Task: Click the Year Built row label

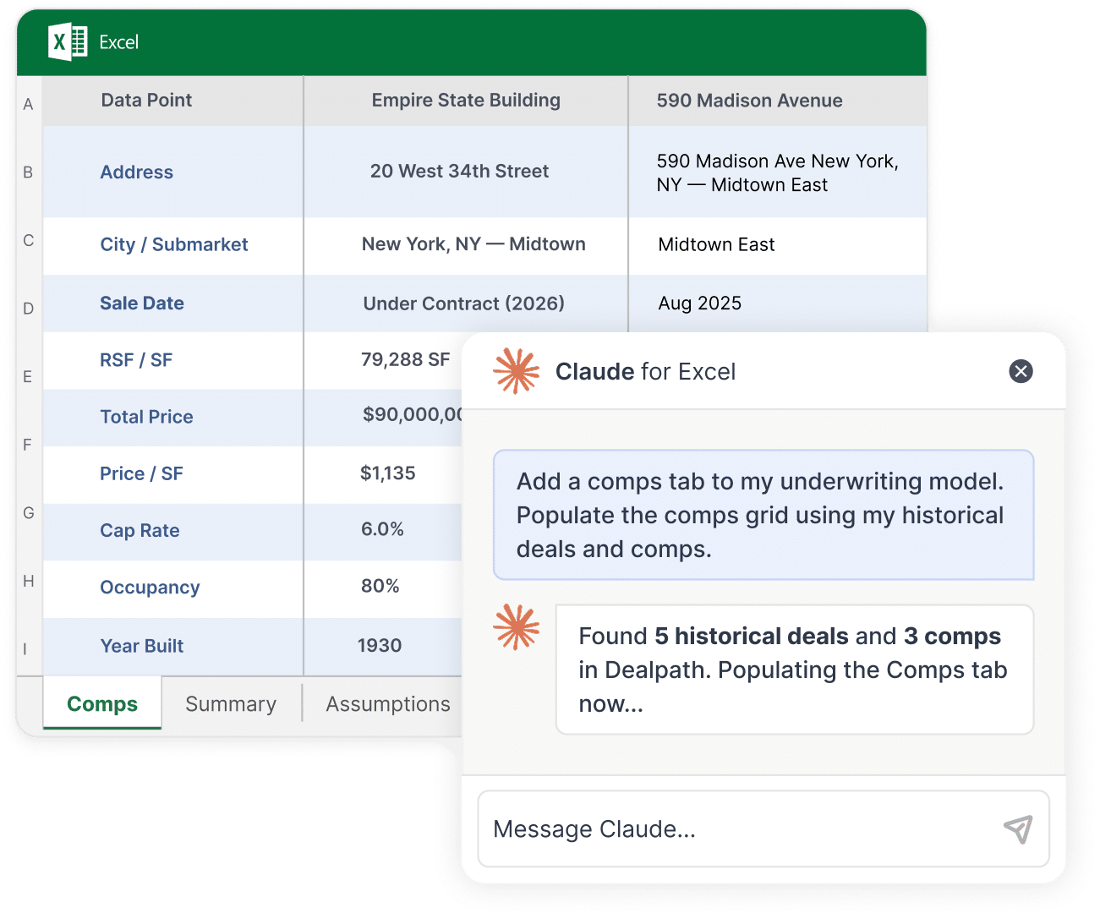Action: [x=142, y=646]
